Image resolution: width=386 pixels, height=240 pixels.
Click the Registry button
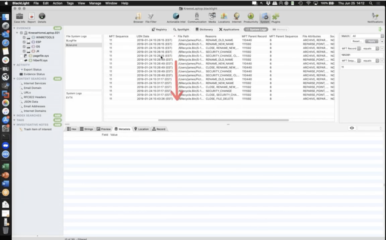159,29
